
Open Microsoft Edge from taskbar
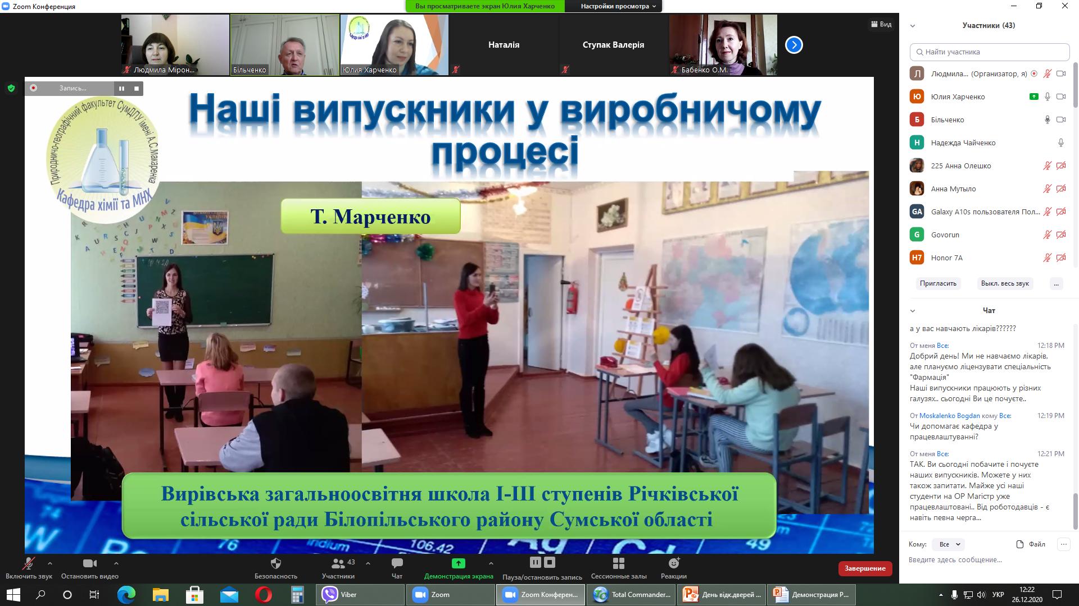pyautogui.click(x=126, y=595)
